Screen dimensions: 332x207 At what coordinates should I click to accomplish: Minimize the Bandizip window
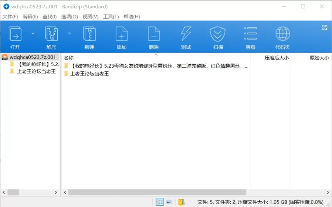pyautogui.click(x=284, y=7)
